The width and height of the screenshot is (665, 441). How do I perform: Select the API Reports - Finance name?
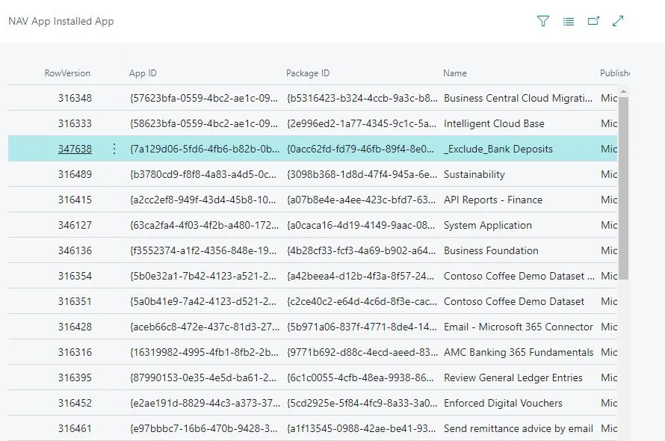(x=493, y=200)
